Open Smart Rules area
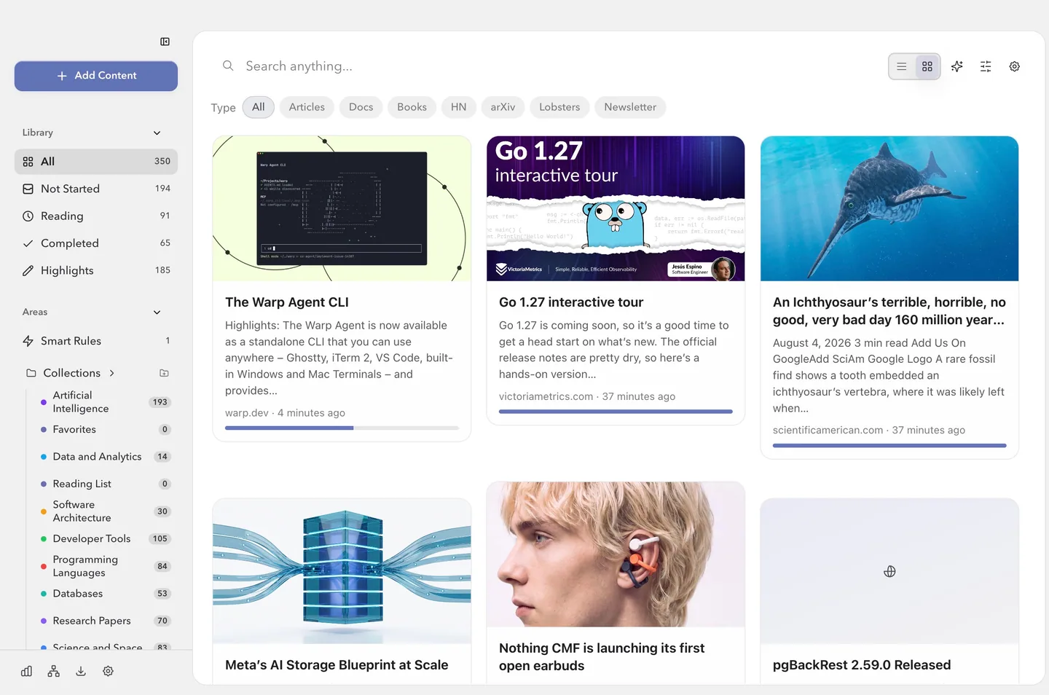 click(96, 341)
